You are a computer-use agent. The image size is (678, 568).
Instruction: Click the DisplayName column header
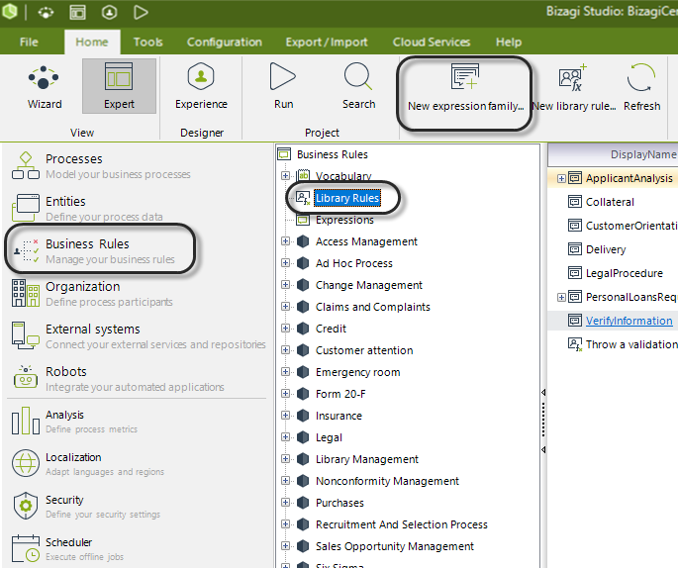(x=613, y=154)
